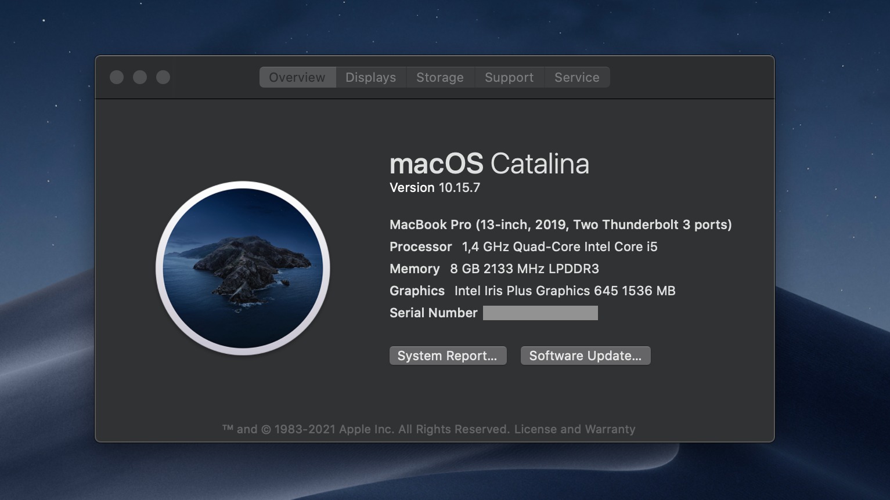Switch to the Overview tab
This screenshot has height=500, width=890.
click(x=297, y=77)
